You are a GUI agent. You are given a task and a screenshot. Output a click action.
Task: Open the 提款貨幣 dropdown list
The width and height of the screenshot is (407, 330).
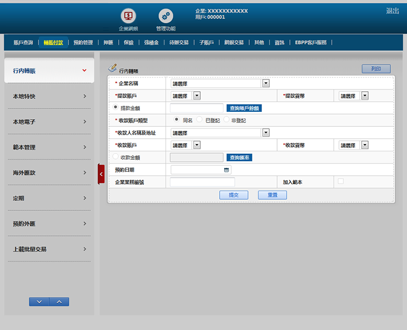pyautogui.click(x=365, y=96)
